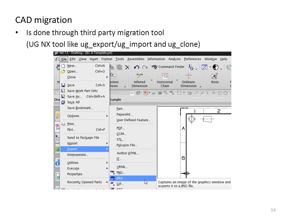Choose Interoperate... menu entry

[x=78, y=155]
